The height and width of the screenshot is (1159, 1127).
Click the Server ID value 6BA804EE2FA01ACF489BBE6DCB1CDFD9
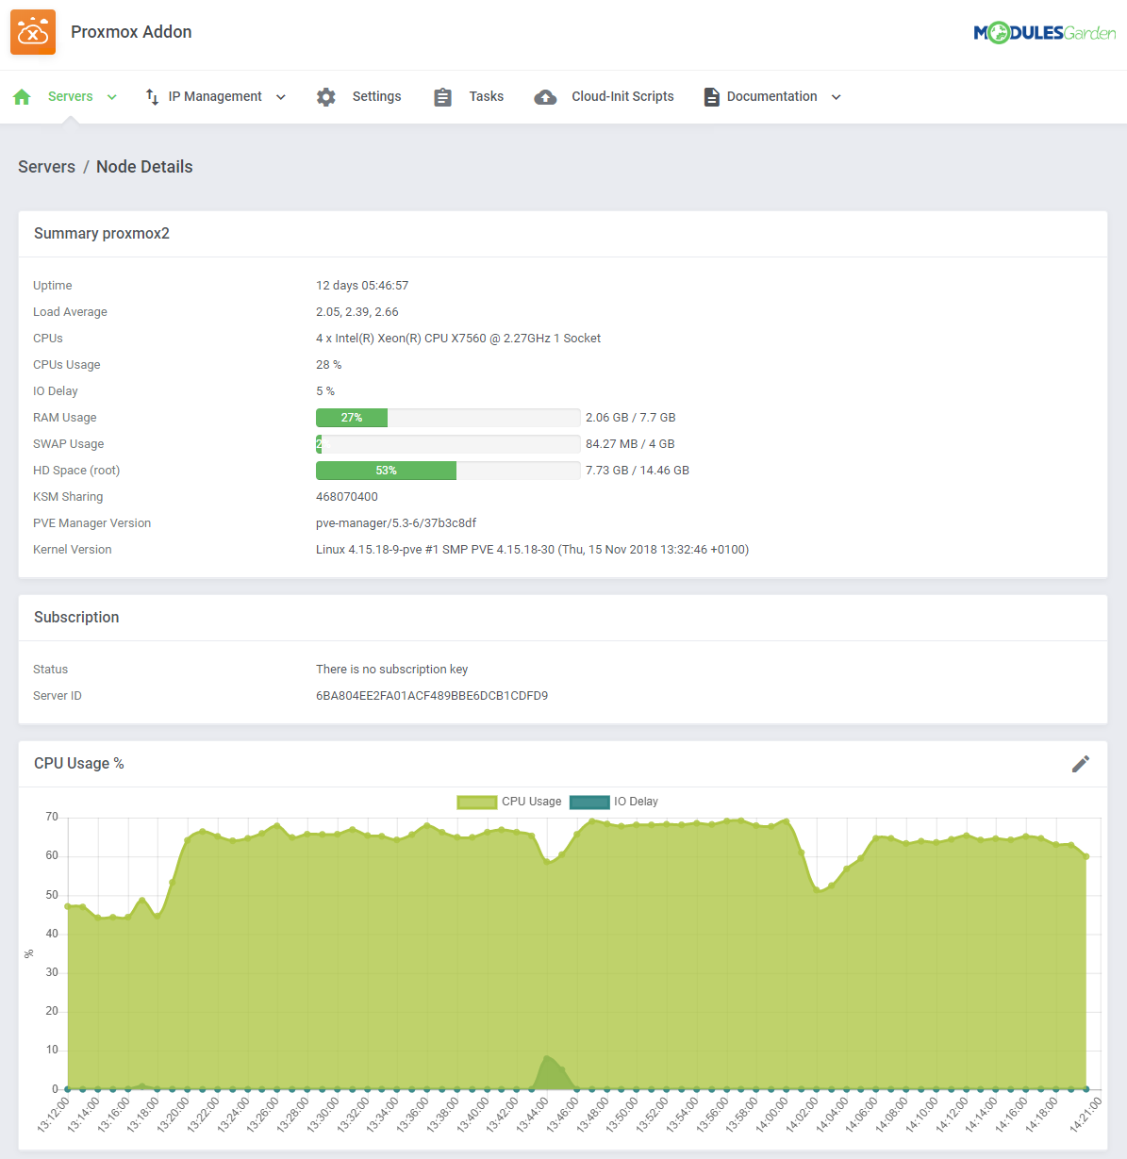coord(432,696)
